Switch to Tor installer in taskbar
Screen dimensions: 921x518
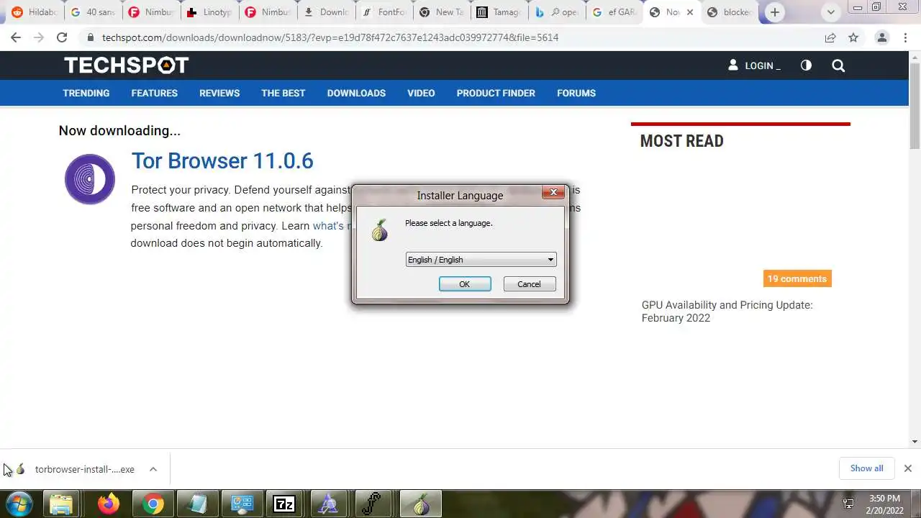pos(421,504)
